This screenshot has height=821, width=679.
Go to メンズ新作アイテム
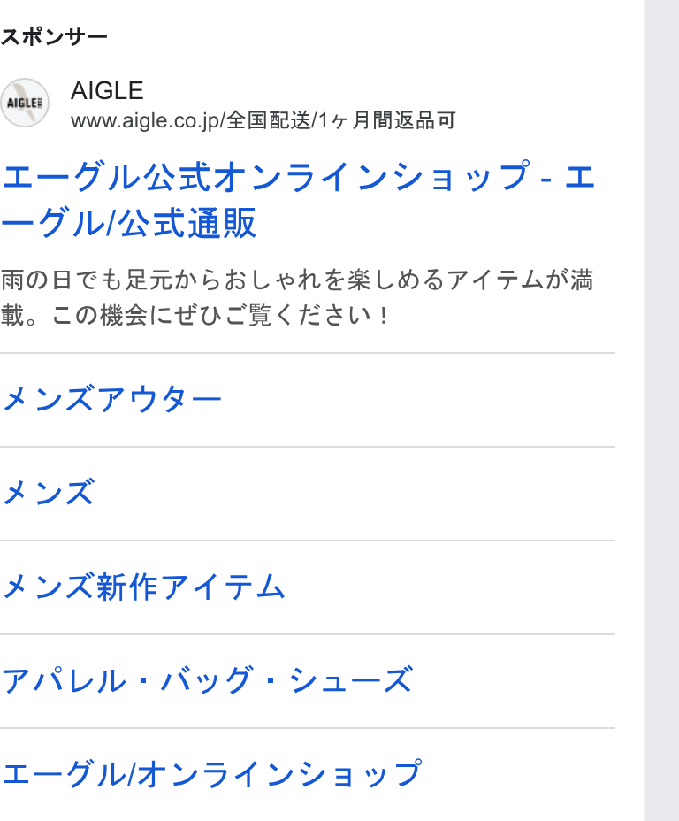click(143, 587)
